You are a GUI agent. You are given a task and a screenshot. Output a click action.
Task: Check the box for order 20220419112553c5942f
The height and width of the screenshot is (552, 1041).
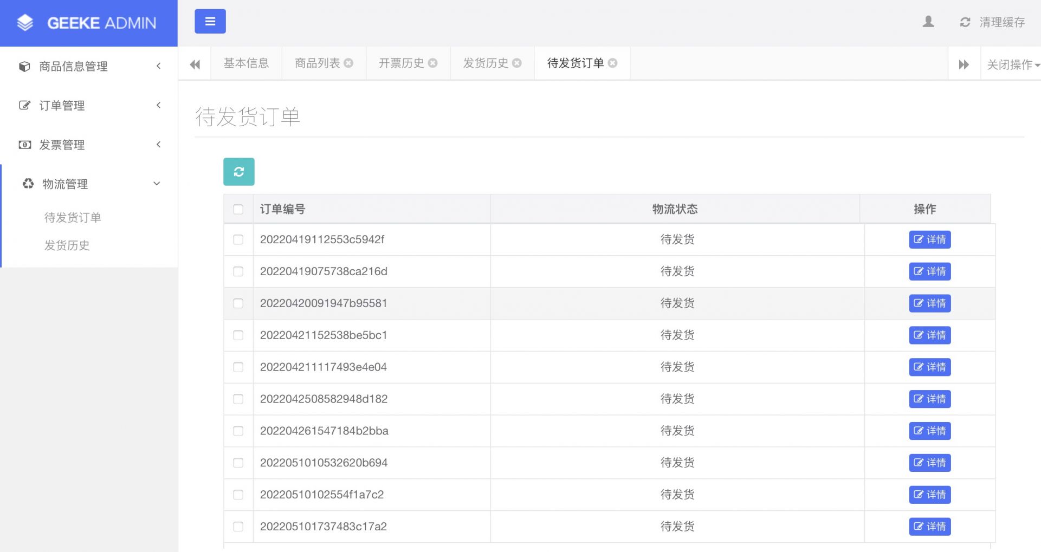(x=238, y=239)
